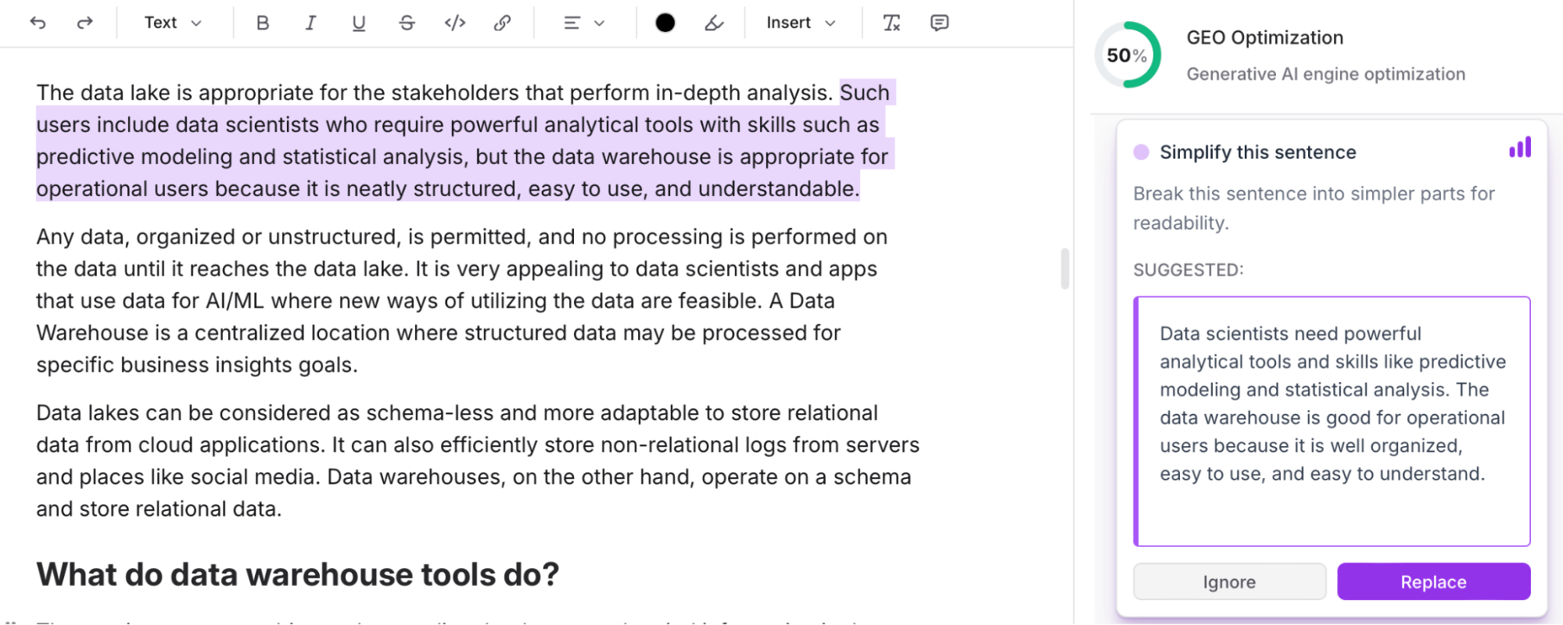Toggle italic formatting

tap(310, 23)
